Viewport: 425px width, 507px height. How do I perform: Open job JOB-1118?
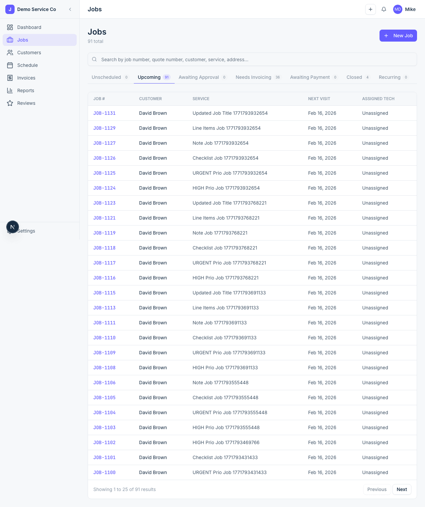coord(104,248)
